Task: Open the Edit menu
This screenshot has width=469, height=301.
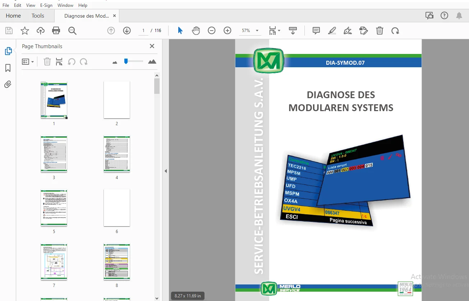Action: tap(18, 5)
